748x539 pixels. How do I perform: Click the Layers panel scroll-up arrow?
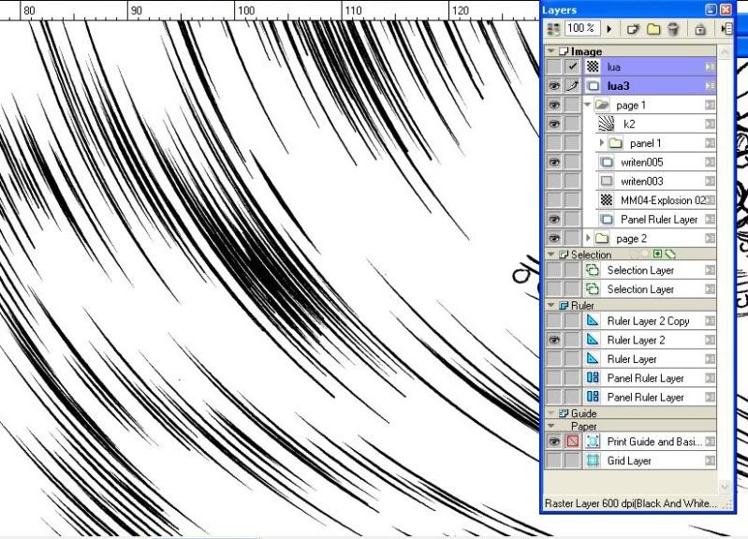coord(725,51)
